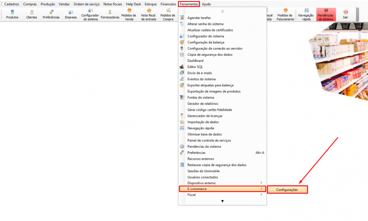Open the Fornecedores toolbar icon

point(110,14)
